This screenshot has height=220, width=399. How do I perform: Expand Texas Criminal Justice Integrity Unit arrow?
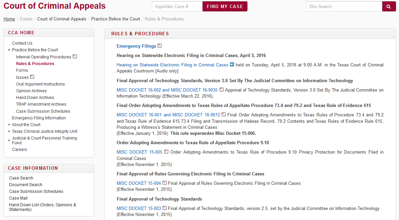coord(9,131)
